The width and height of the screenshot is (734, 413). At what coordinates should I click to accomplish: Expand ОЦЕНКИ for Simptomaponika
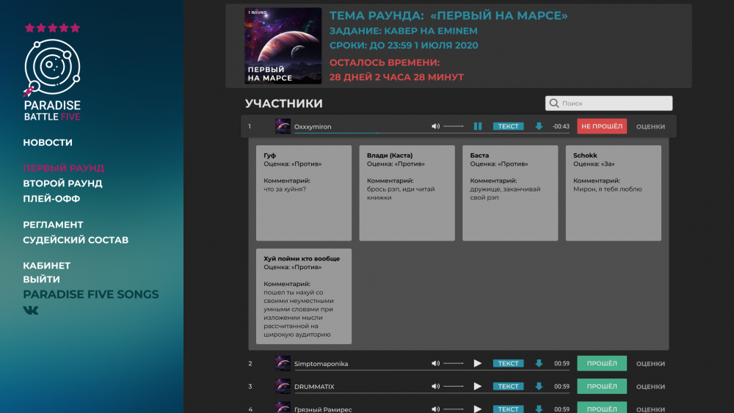click(x=650, y=363)
